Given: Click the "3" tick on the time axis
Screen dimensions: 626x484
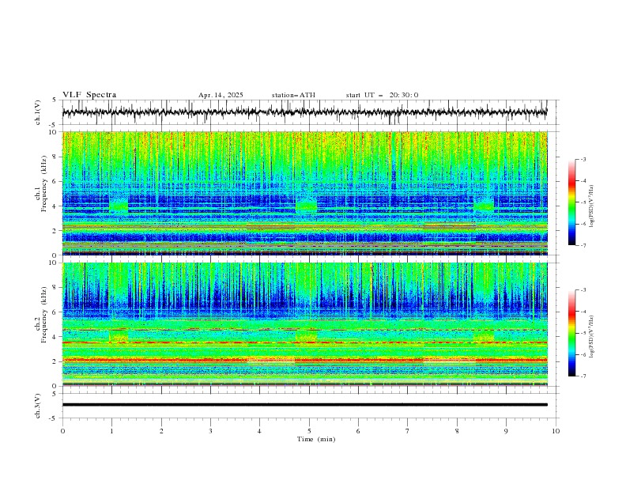Looking at the screenshot, I should (x=210, y=431).
